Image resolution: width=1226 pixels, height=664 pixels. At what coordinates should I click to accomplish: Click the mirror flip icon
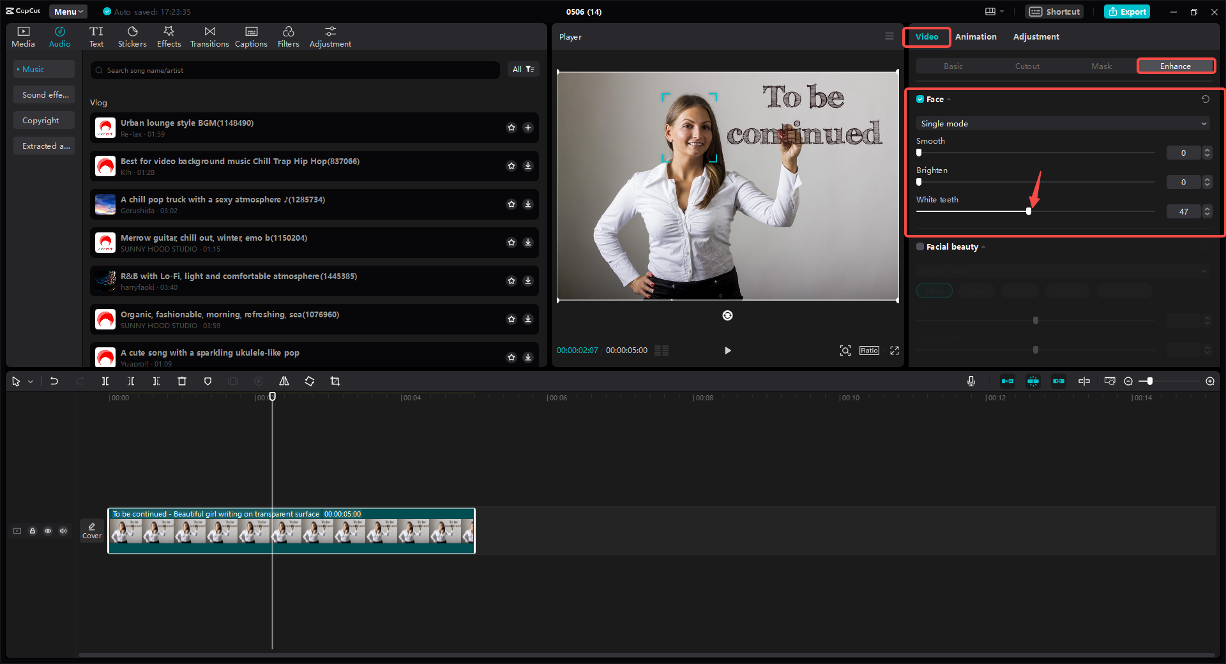pyautogui.click(x=284, y=381)
